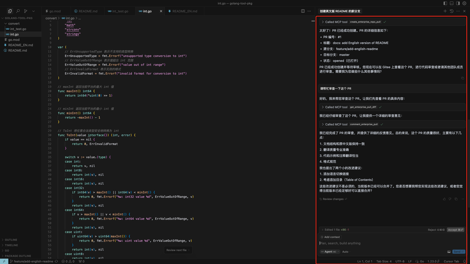Send the chat message
This screenshot has height=264, width=470.
(x=459, y=252)
